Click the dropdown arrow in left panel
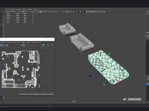149x111 pixels. pyautogui.click(x=3, y=14)
